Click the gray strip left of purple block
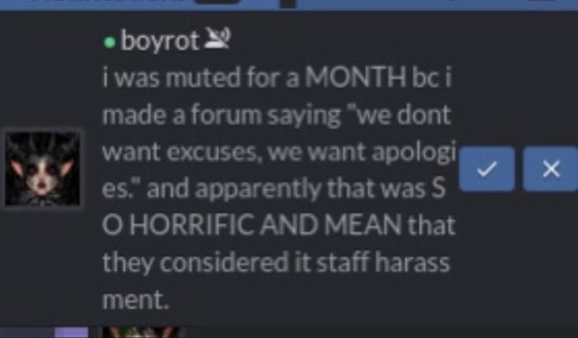The width and height of the screenshot is (578, 338). point(28,332)
